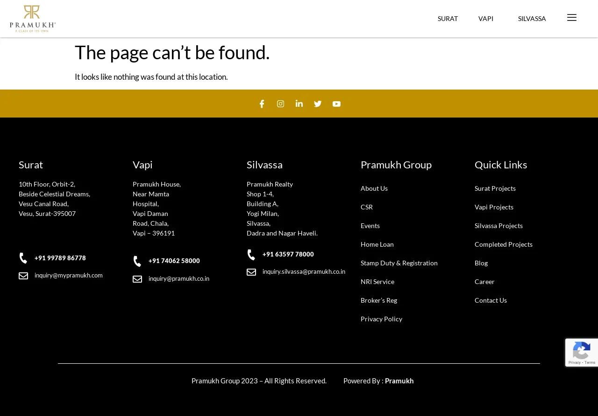The width and height of the screenshot is (598, 416).
Task: View Completed Projects link
Action: click(504, 244)
